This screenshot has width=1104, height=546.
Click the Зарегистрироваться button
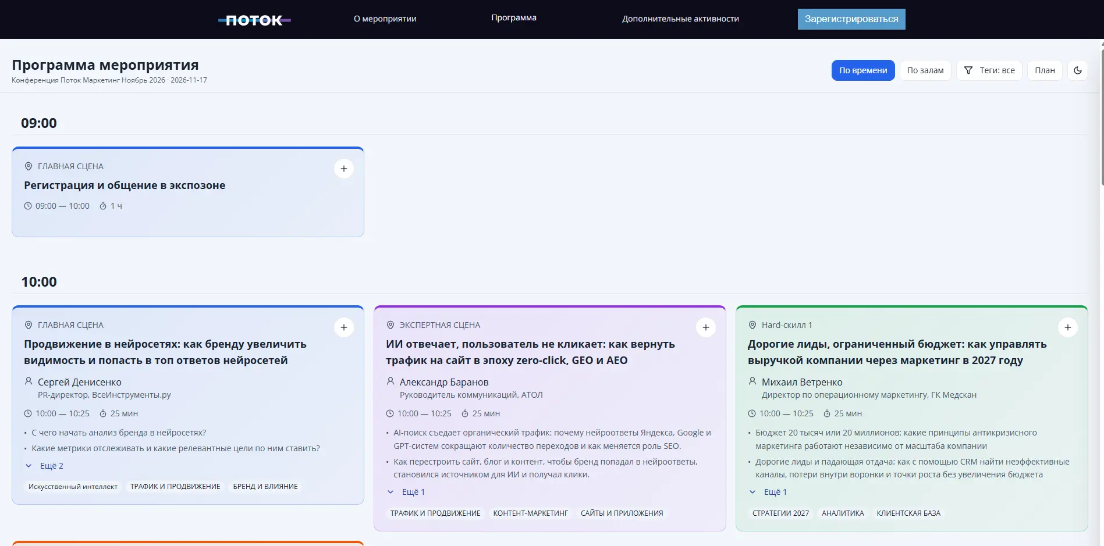pos(851,19)
